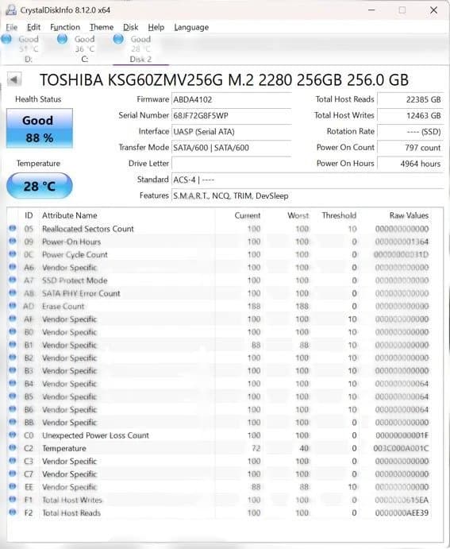Viewport: 450px width, 549px height.
Task: Open the Theme menu
Action: tap(102, 27)
